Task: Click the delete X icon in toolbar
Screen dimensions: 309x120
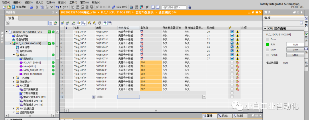Action: (x=51, y=7)
